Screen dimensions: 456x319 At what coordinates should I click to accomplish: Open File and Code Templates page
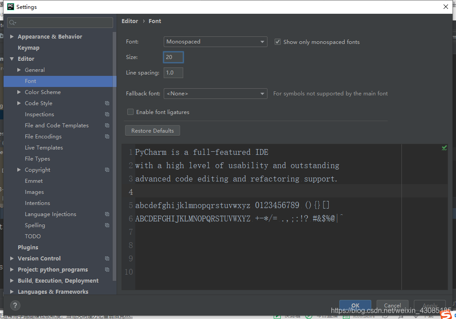[57, 125]
